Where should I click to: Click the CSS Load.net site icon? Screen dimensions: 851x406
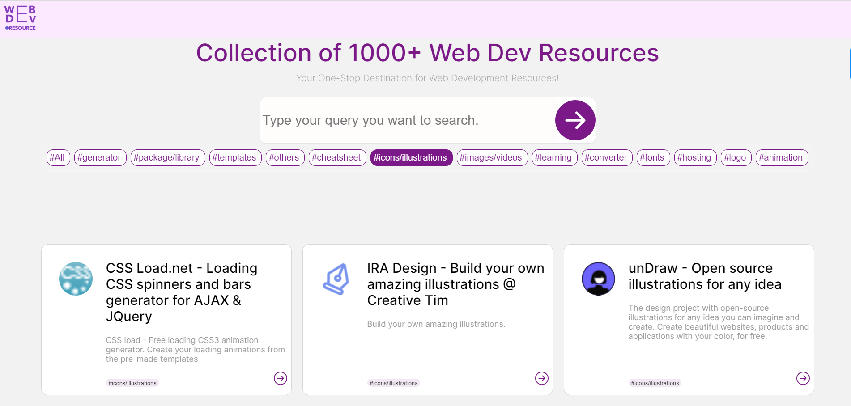[76, 279]
